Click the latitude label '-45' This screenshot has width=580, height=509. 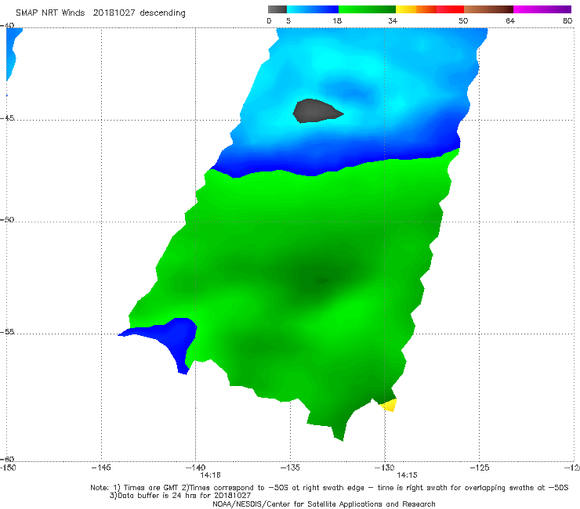pos(7,118)
